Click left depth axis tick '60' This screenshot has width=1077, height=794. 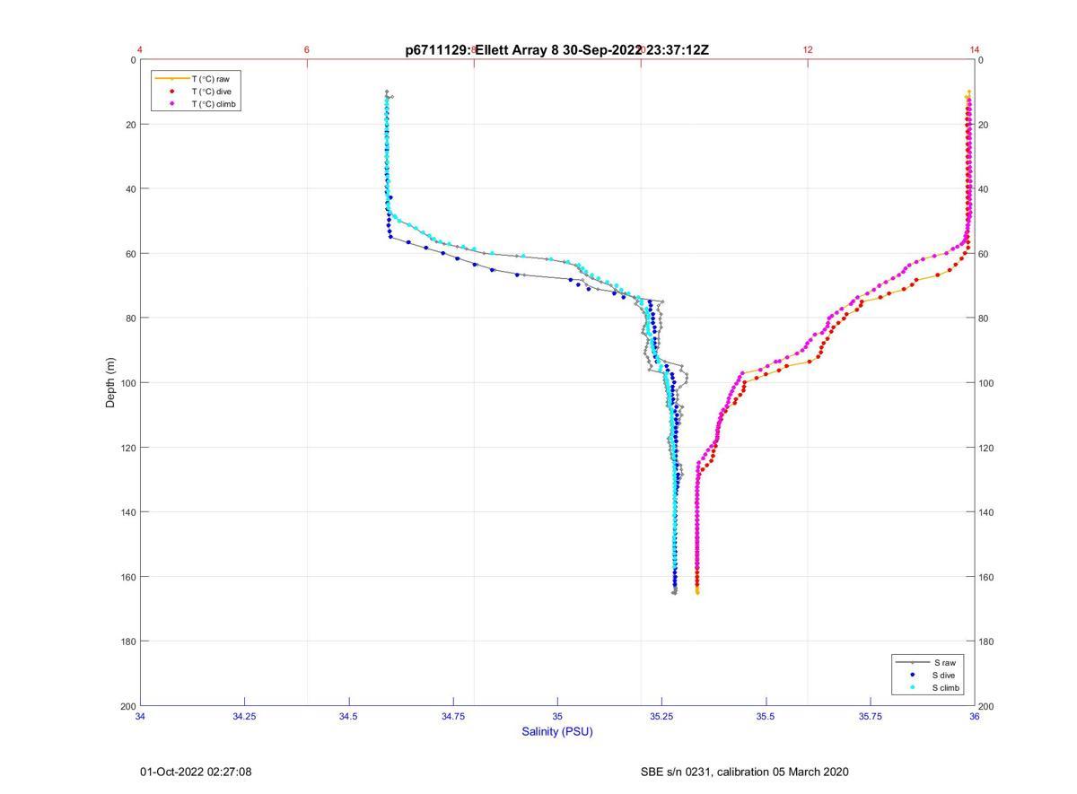point(130,254)
